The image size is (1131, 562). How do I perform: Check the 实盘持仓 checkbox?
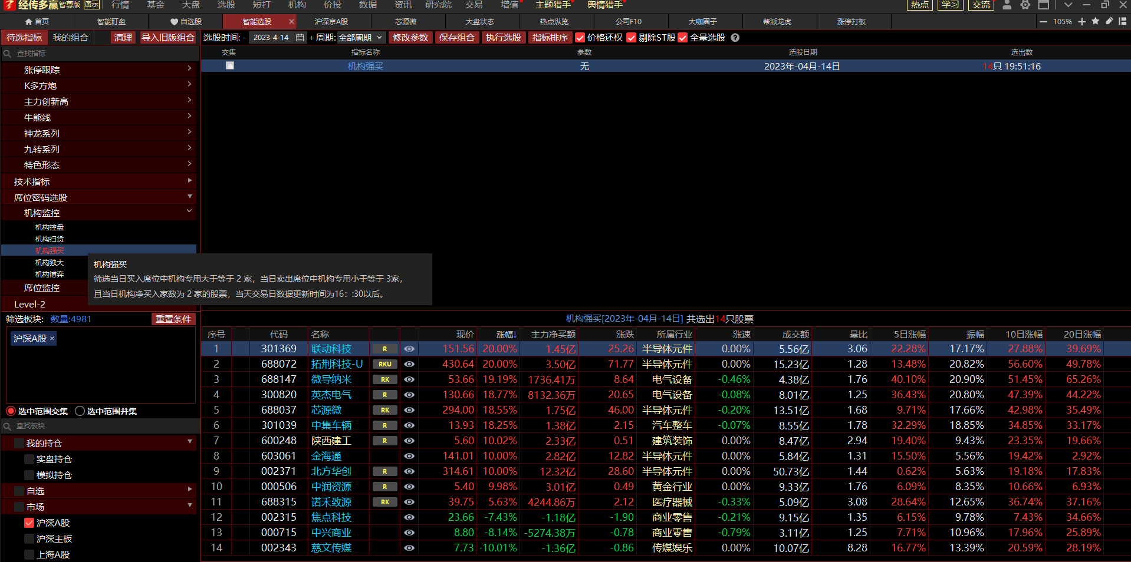(x=29, y=459)
